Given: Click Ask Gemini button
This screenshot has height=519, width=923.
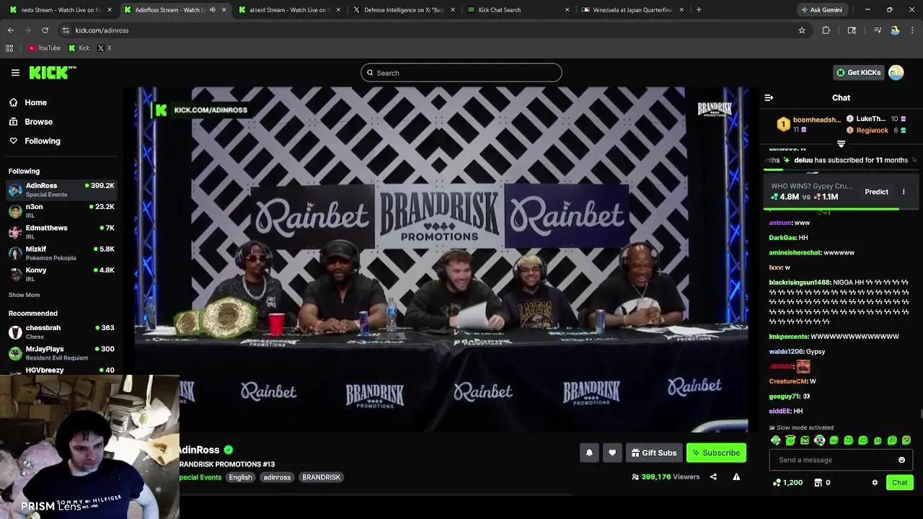Looking at the screenshot, I should 821,10.
